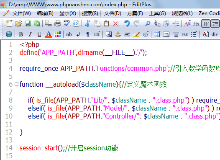This screenshot has width=220, height=160.
Task: Insert an image tag icon
Action: 109,34
